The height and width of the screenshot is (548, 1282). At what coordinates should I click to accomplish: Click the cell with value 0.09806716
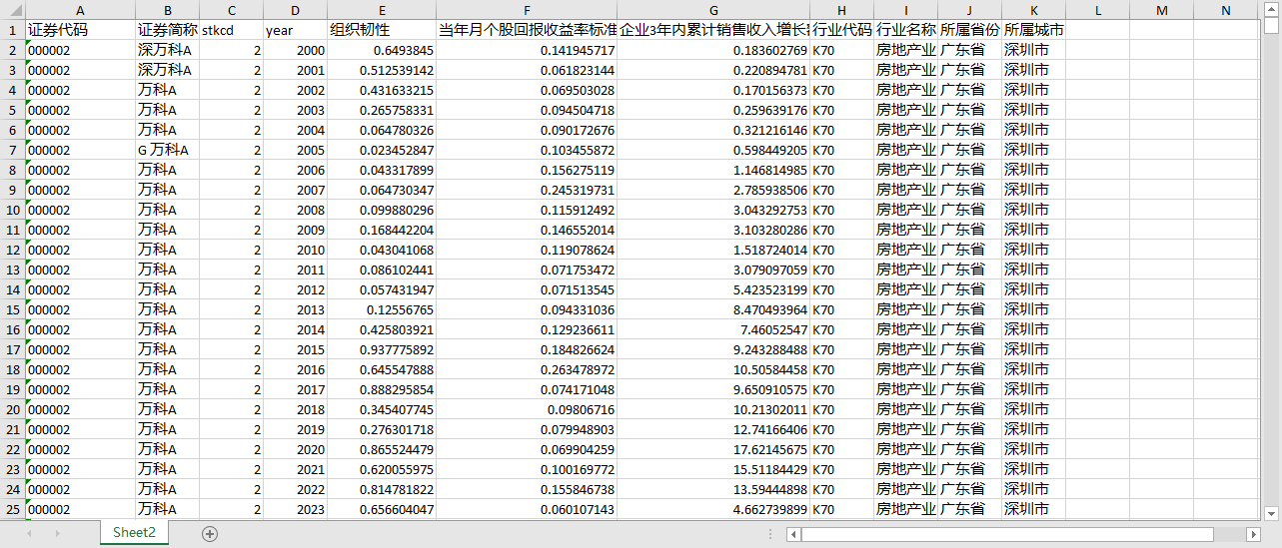click(527, 409)
